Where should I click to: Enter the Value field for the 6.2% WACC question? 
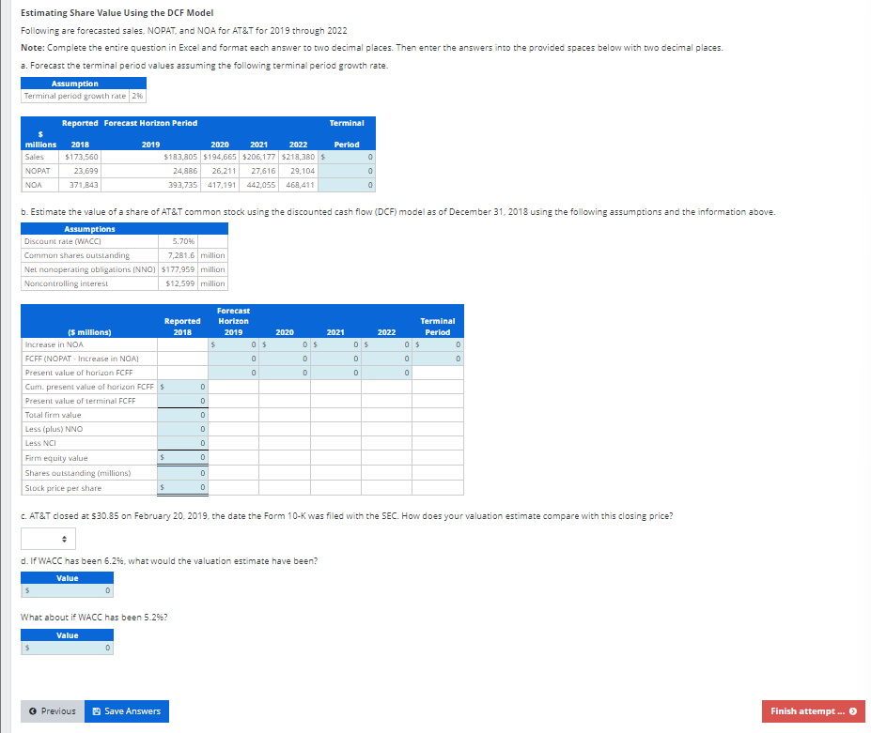(x=66, y=591)
